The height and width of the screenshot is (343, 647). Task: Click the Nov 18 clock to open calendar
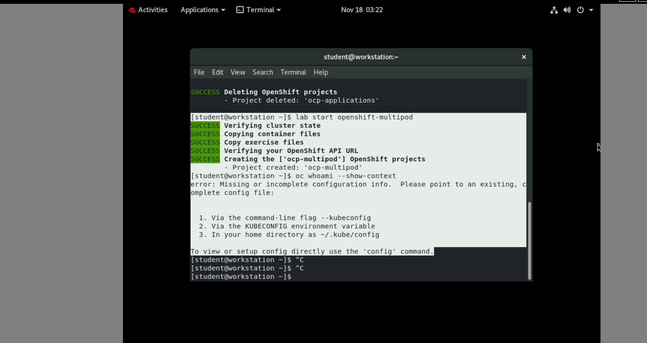(362, 10)
